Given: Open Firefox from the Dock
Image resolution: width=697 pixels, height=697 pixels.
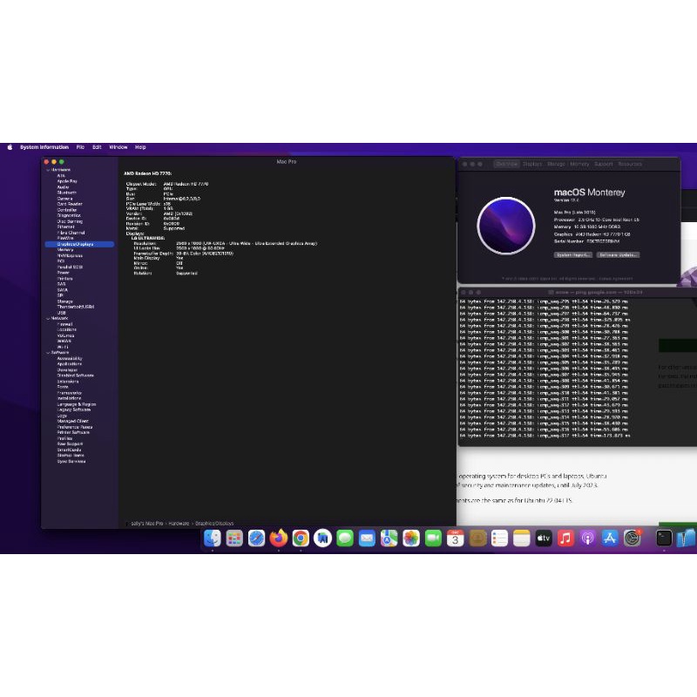Looking at the screenshot, I should [x=279, y=538].
